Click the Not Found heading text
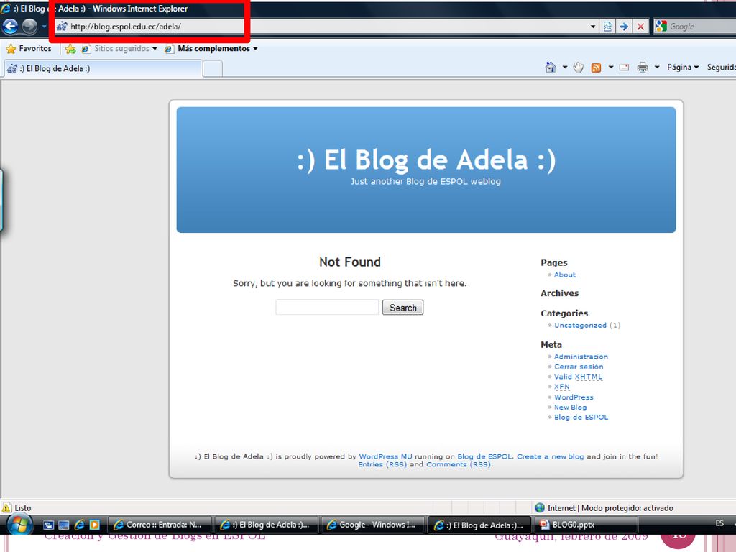This screenshot has width=736, height=552. 350,262
